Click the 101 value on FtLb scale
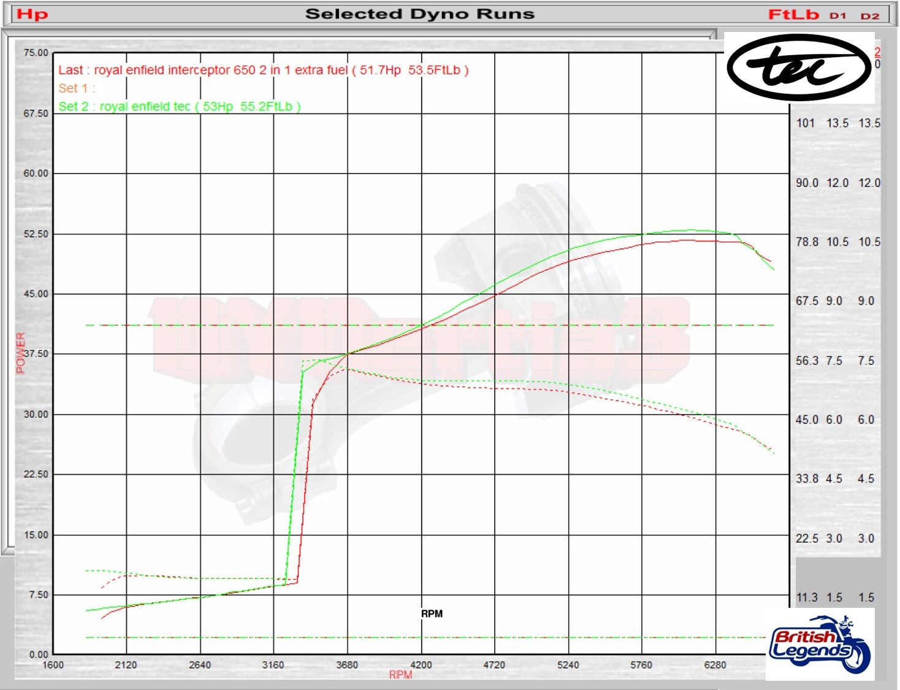The height and width of the screenshot is (690, 900). [805, 123]
